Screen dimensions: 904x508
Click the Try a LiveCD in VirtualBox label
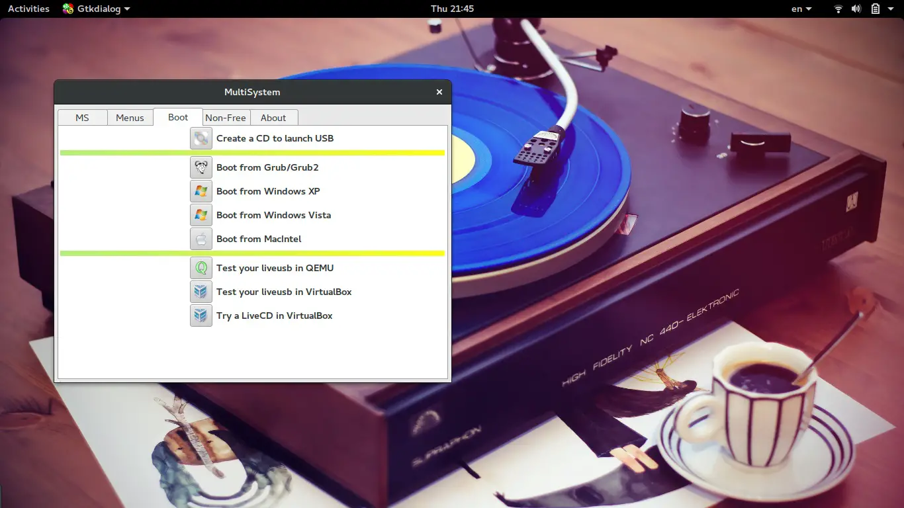pyautogui.click(x=274, y=316)
